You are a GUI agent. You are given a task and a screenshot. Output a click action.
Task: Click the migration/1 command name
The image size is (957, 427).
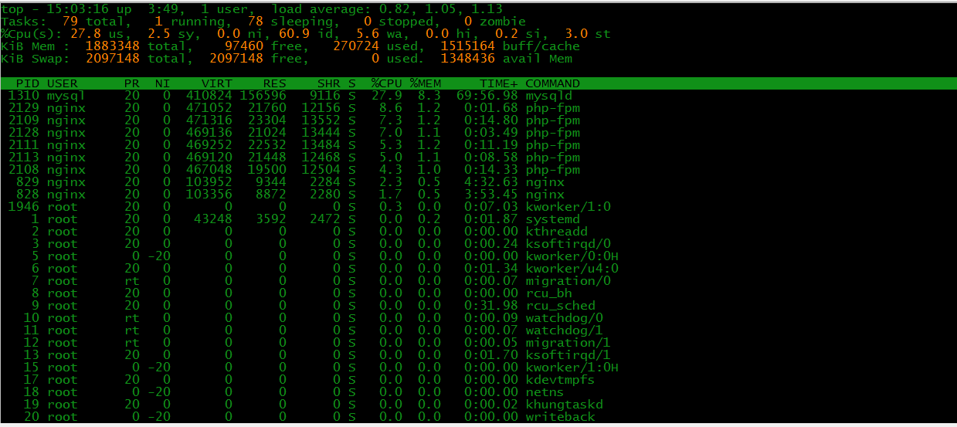pos(568,343)
